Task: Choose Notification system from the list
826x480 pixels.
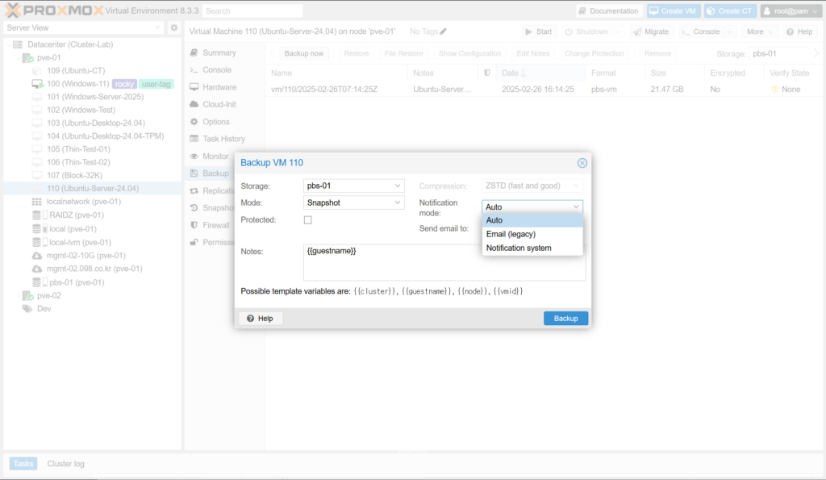Action: coord(519,248)
